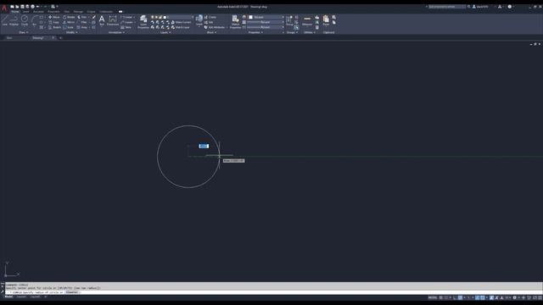Toggle snap mode in status bar

tap(446, 297)
